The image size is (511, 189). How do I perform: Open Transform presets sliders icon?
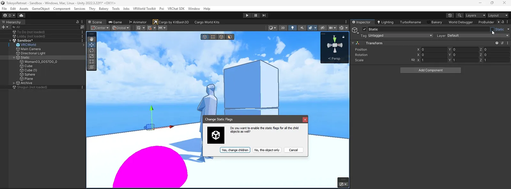(502, 43)
